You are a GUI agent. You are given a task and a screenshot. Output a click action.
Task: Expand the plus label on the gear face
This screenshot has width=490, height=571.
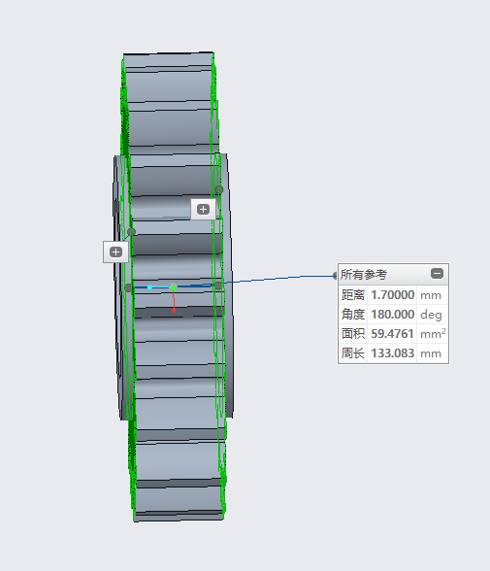coord(203,209)
